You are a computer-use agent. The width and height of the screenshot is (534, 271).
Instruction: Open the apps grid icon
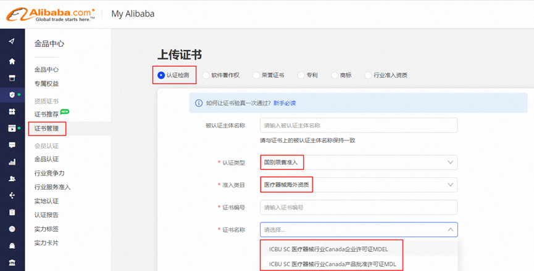click(x=12, y=111)
